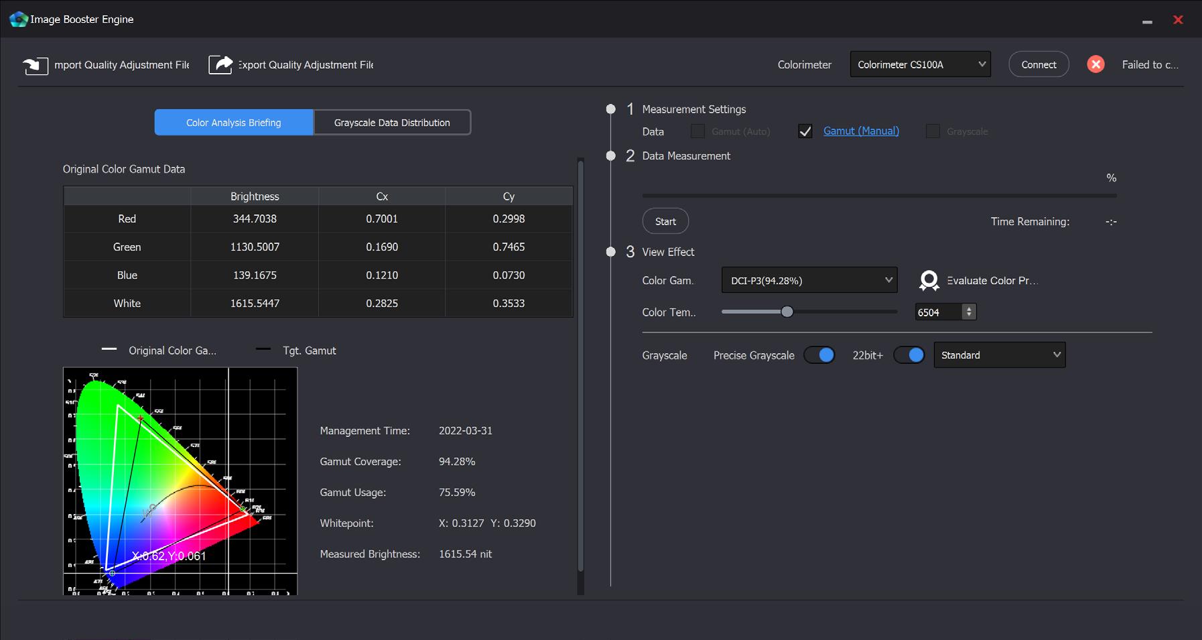Viewport: 1202px width, 640px height.
Task: Click the color temperature stepper arrows
Action: tap(969, 312)
